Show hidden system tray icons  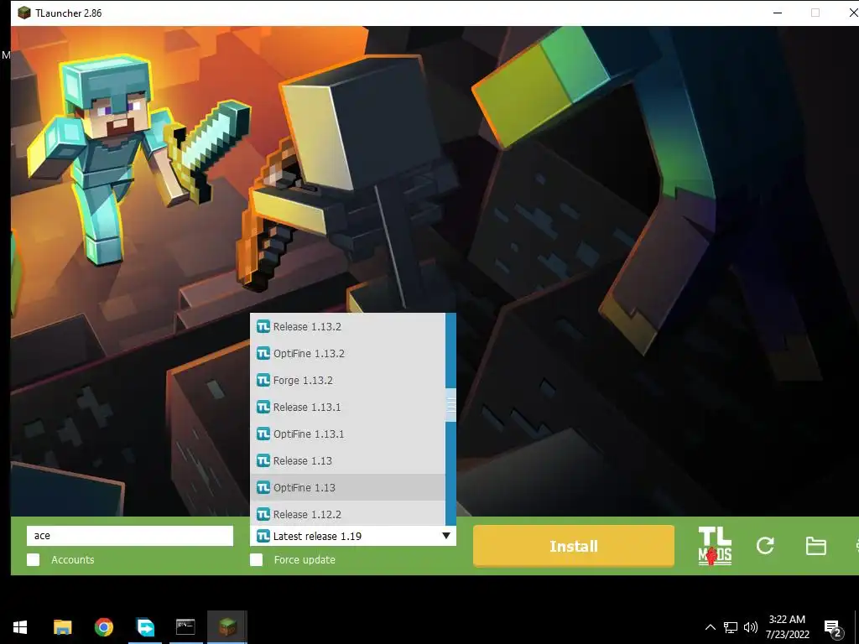710,627
